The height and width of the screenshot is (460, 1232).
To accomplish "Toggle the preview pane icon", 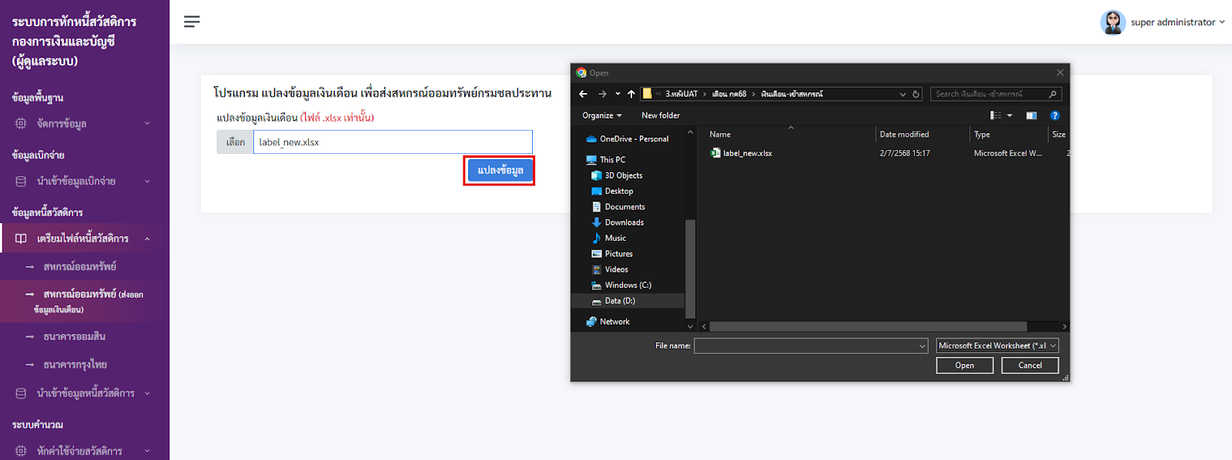I will point(1032,115).
